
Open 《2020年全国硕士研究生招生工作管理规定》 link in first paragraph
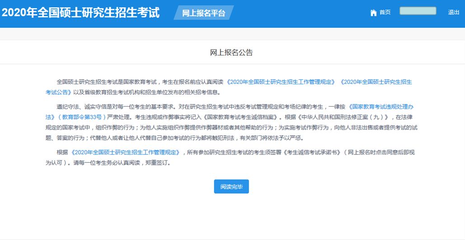(x=281, y=82)
